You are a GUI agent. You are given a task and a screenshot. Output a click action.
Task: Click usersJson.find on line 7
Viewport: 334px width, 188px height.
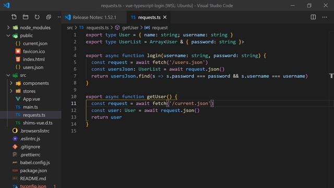click(130, 76)
